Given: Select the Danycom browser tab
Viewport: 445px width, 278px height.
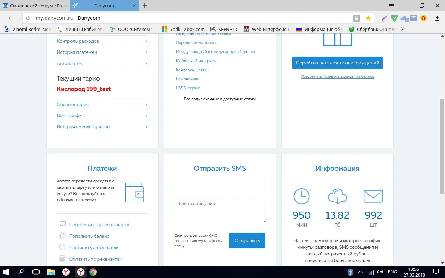Looking at the screenshot, I should (104, 6).
